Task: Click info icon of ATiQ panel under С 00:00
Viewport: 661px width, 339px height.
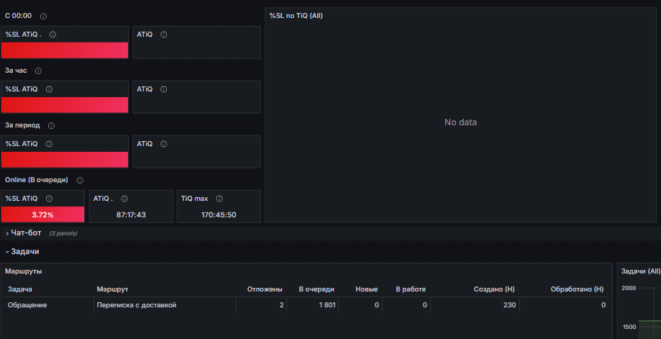Action: pyautogui.click(x=163, y=35)
